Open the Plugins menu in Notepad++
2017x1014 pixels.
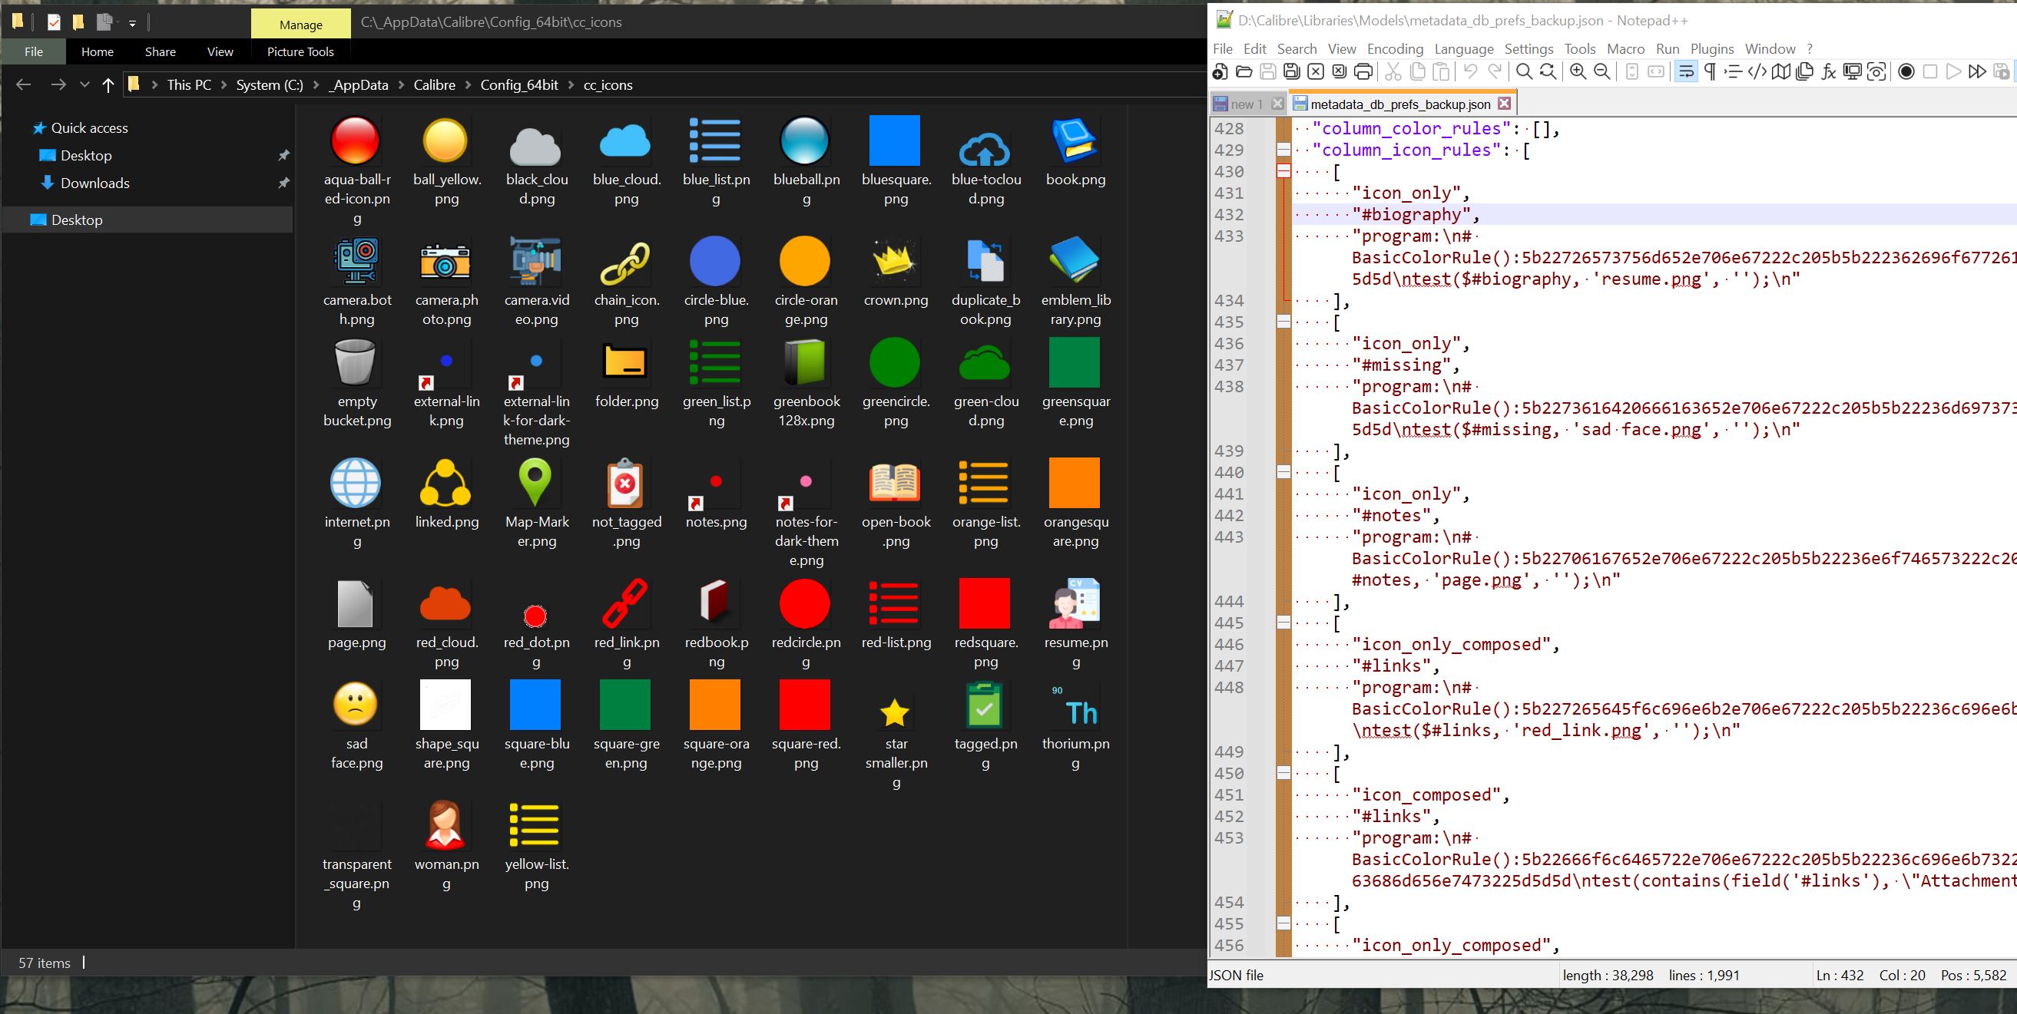1711,48
